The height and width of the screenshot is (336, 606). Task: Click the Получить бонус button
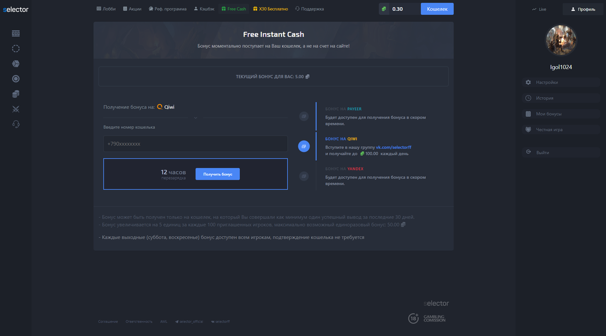218,174
